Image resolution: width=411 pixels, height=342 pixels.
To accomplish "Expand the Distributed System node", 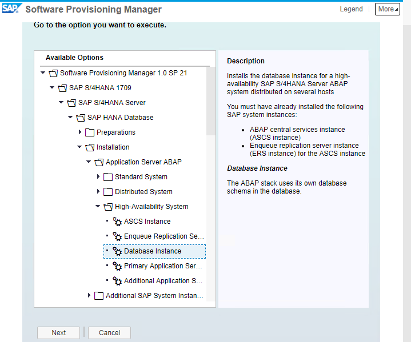I will 98,191.
